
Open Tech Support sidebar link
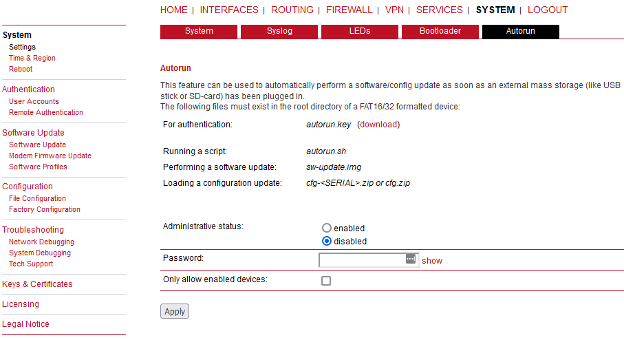point(31,264)
